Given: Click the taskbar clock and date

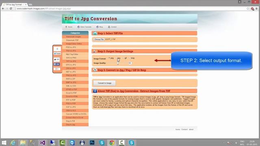Looking at the screenshot, I should (x=252, y=143).
